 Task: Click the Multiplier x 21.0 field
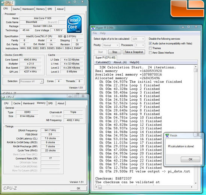pos(30,64)
